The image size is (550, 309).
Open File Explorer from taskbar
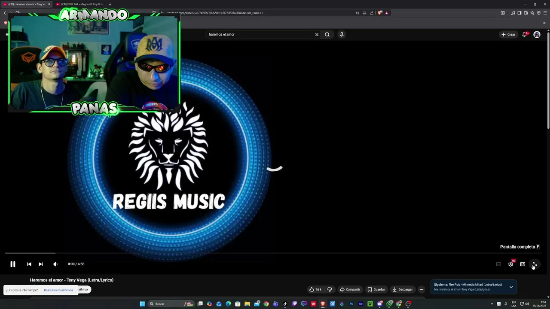247,304
